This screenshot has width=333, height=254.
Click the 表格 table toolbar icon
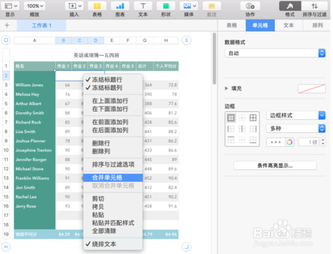click(x=97, y=6)
